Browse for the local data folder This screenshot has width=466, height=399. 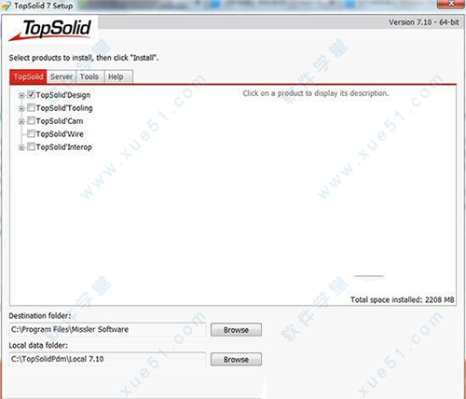236,360
